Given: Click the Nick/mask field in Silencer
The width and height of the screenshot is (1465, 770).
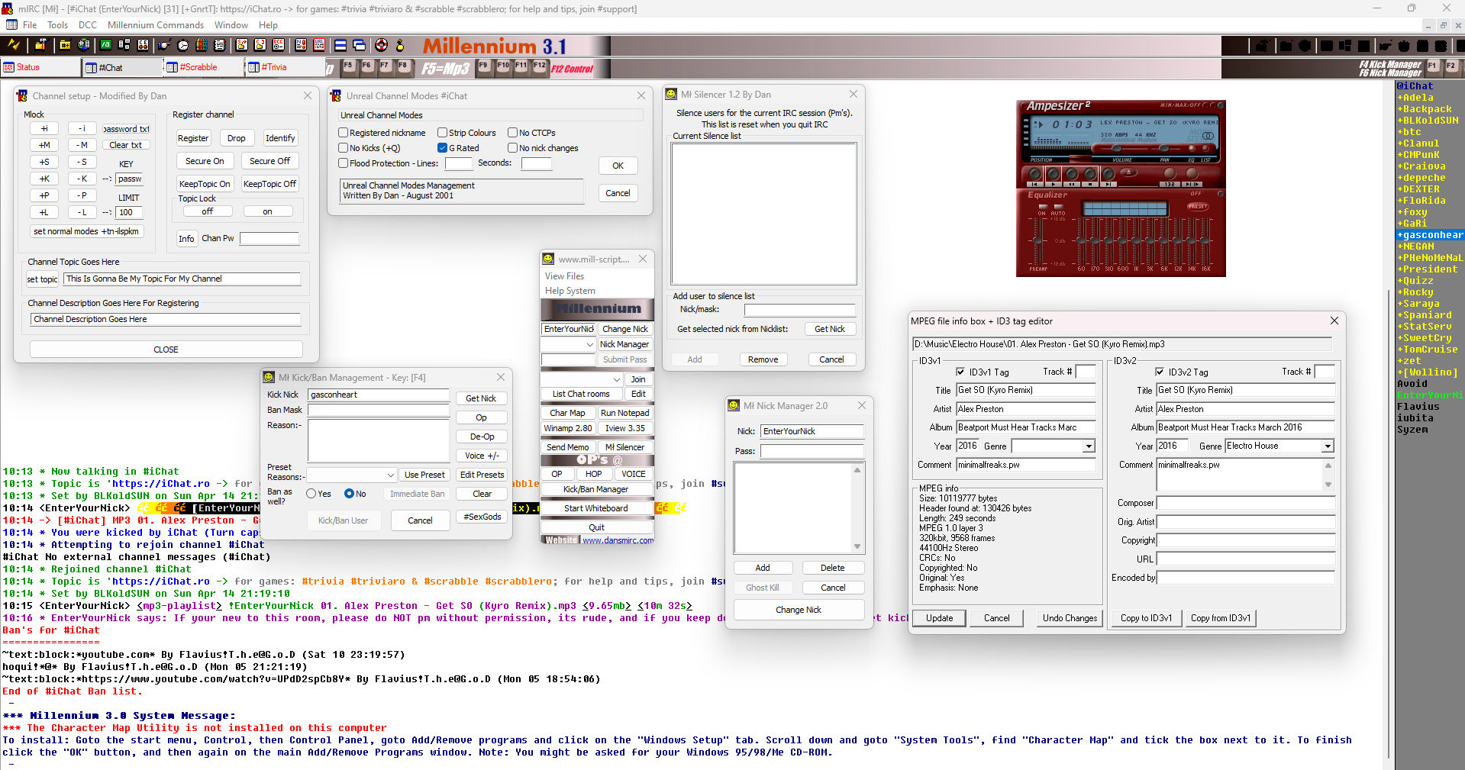Looking at the screenshot, I should pyautogui.click(x=799, y=310).
